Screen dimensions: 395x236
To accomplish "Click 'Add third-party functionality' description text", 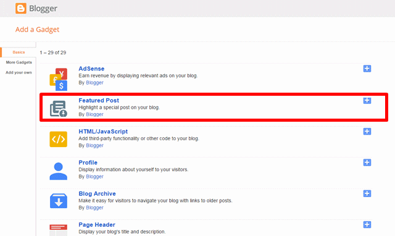I will click(x=139, y=138).
